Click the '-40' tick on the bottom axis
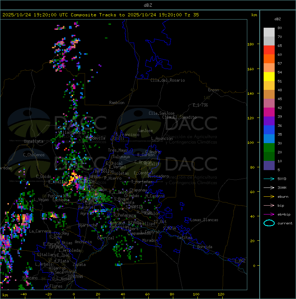Screen dimensions: 296x299 click(23, 294)
